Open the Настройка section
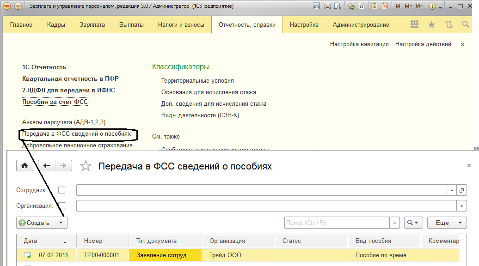Screen dimensions: 479x266 (x=304, y=25)
